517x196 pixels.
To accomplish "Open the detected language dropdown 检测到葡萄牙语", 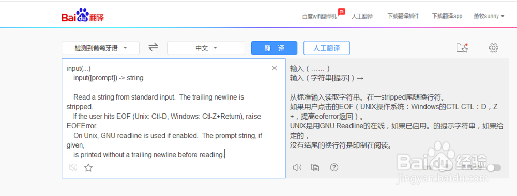I will click(x=101, y=48).
